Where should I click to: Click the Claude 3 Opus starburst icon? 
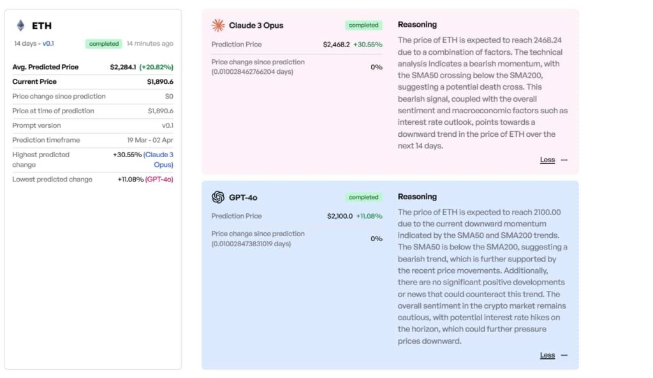click(x=218, y=25)
